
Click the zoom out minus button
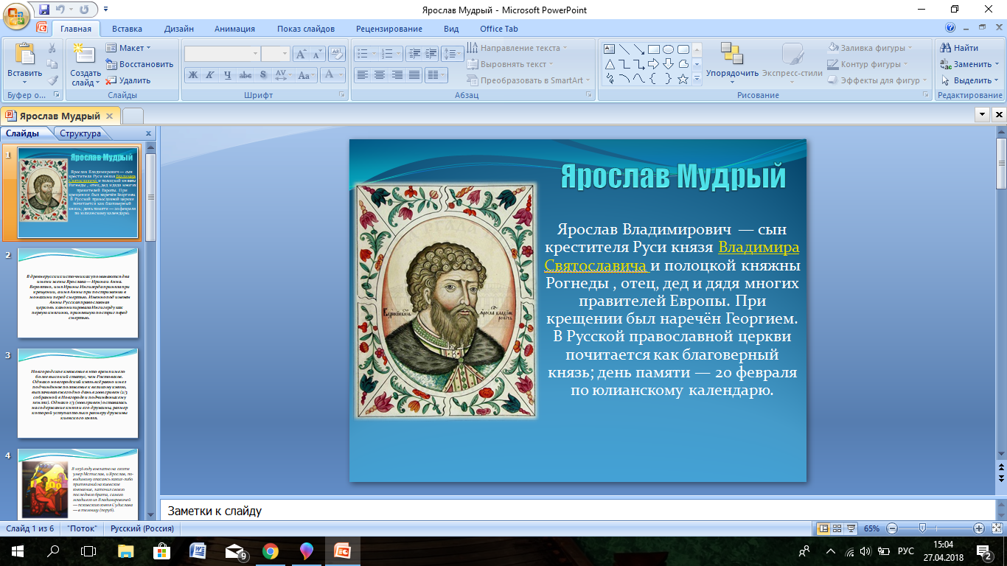click(892, 528)
